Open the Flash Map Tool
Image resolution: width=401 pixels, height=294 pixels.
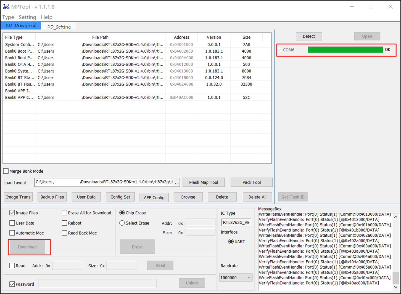pyautogui.click(x=204, y=182)
